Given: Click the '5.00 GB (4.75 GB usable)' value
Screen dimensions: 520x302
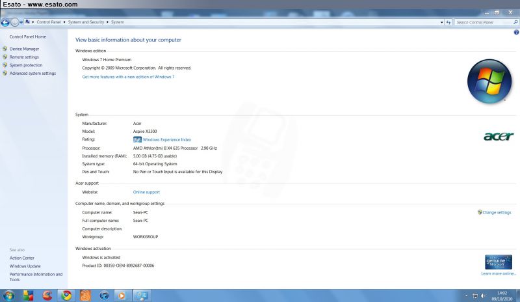Looking at the screenshot, I should pyautogui.click(x=155, y=156).
